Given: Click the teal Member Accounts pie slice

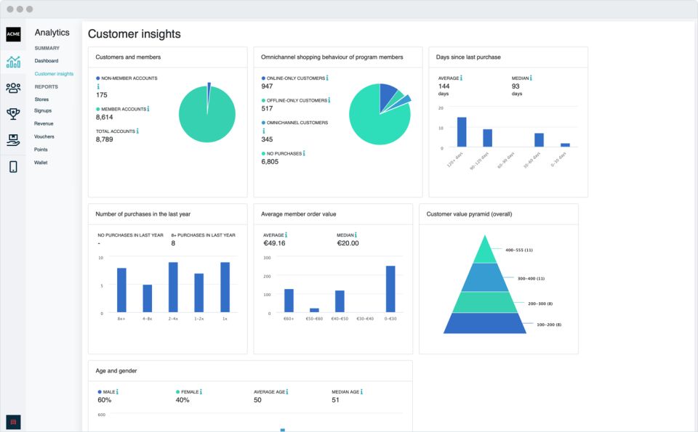Looking at the screenshot, I should click(x=206, y=120).
